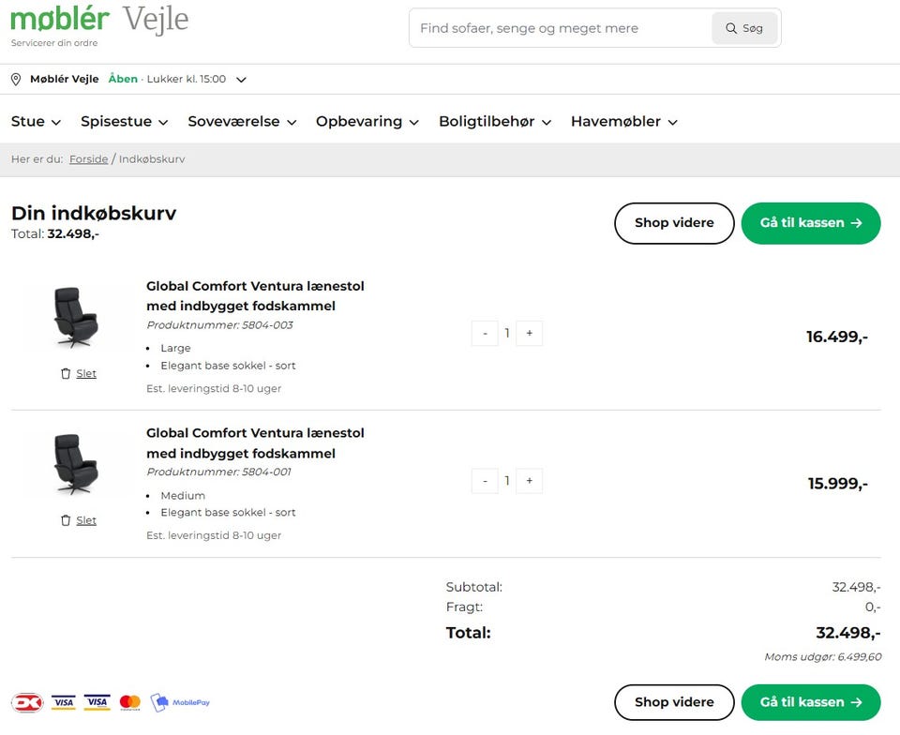Click the Visa Electron payment icon
This screenshot has height=735, width=900.
click(97, 702)
